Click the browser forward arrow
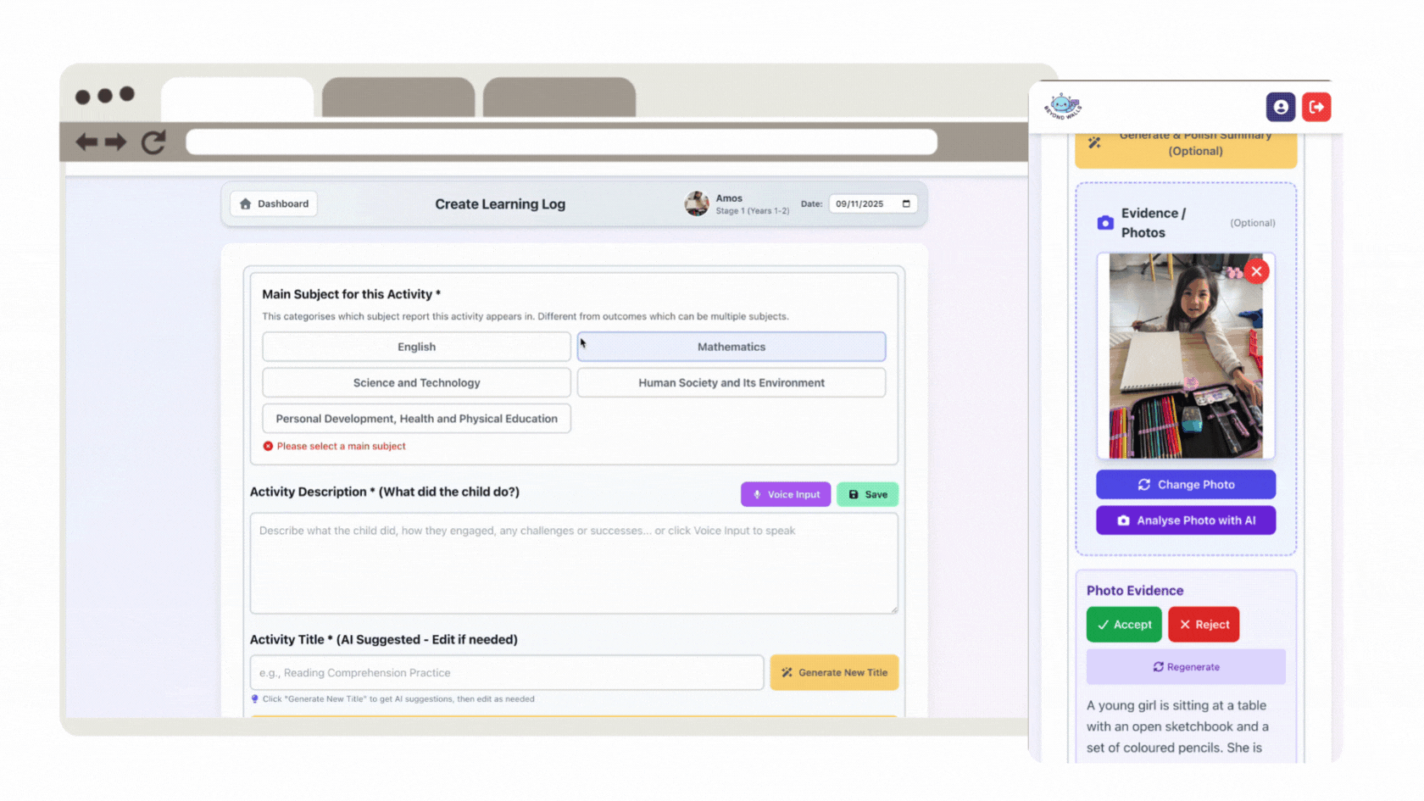This screenshot has height=801, width=1424. (116, 142)
